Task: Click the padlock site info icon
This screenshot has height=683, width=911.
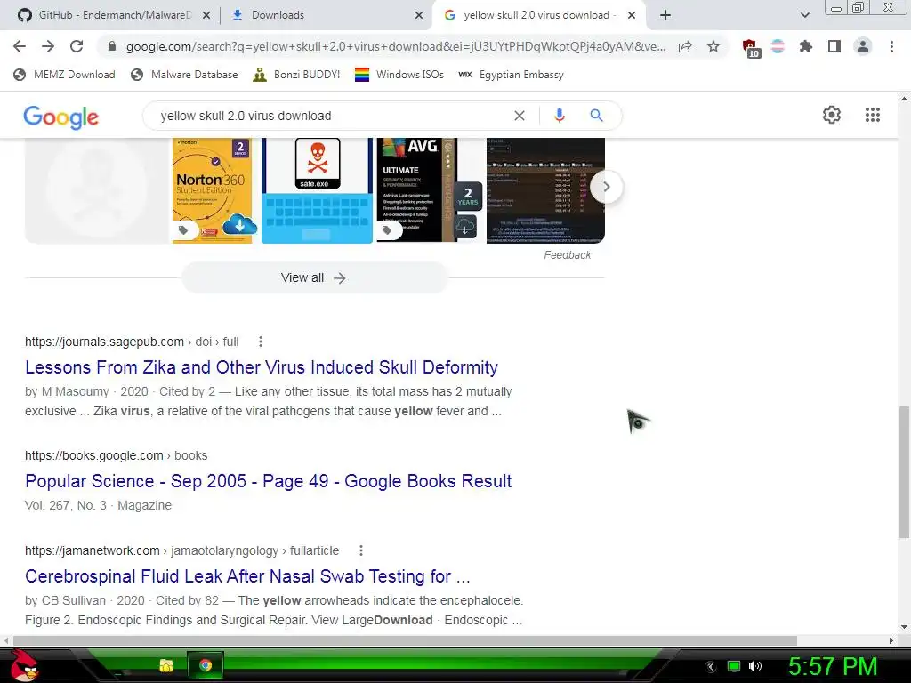Action: (112, 46)
